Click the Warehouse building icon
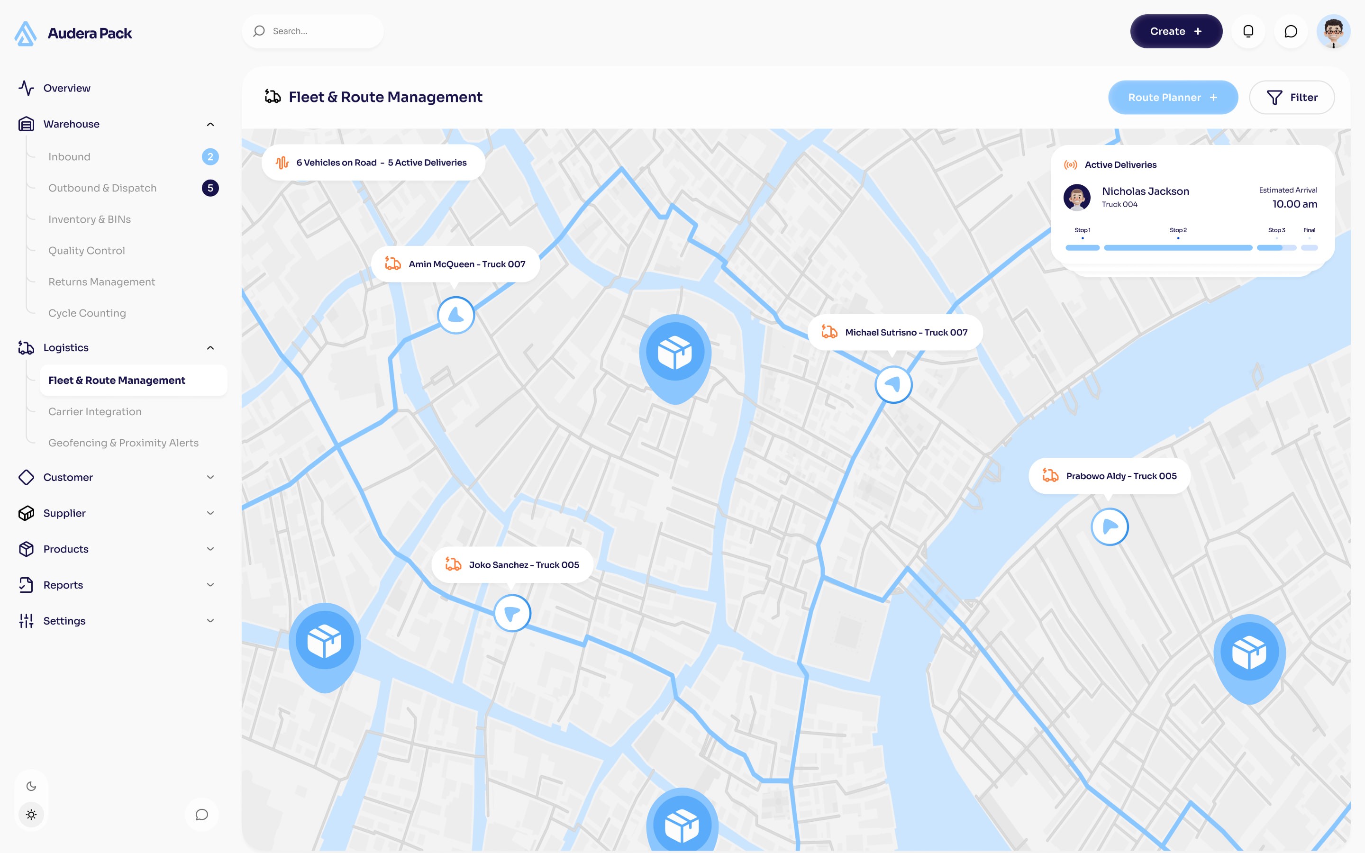Screen dimensions: 1365x853 (26, 124)
